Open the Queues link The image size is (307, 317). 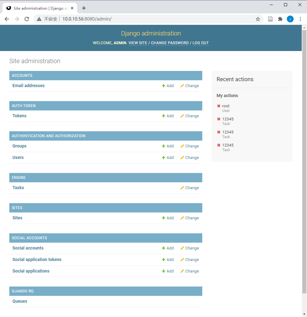pyautogui.click(x=20, y=301)
